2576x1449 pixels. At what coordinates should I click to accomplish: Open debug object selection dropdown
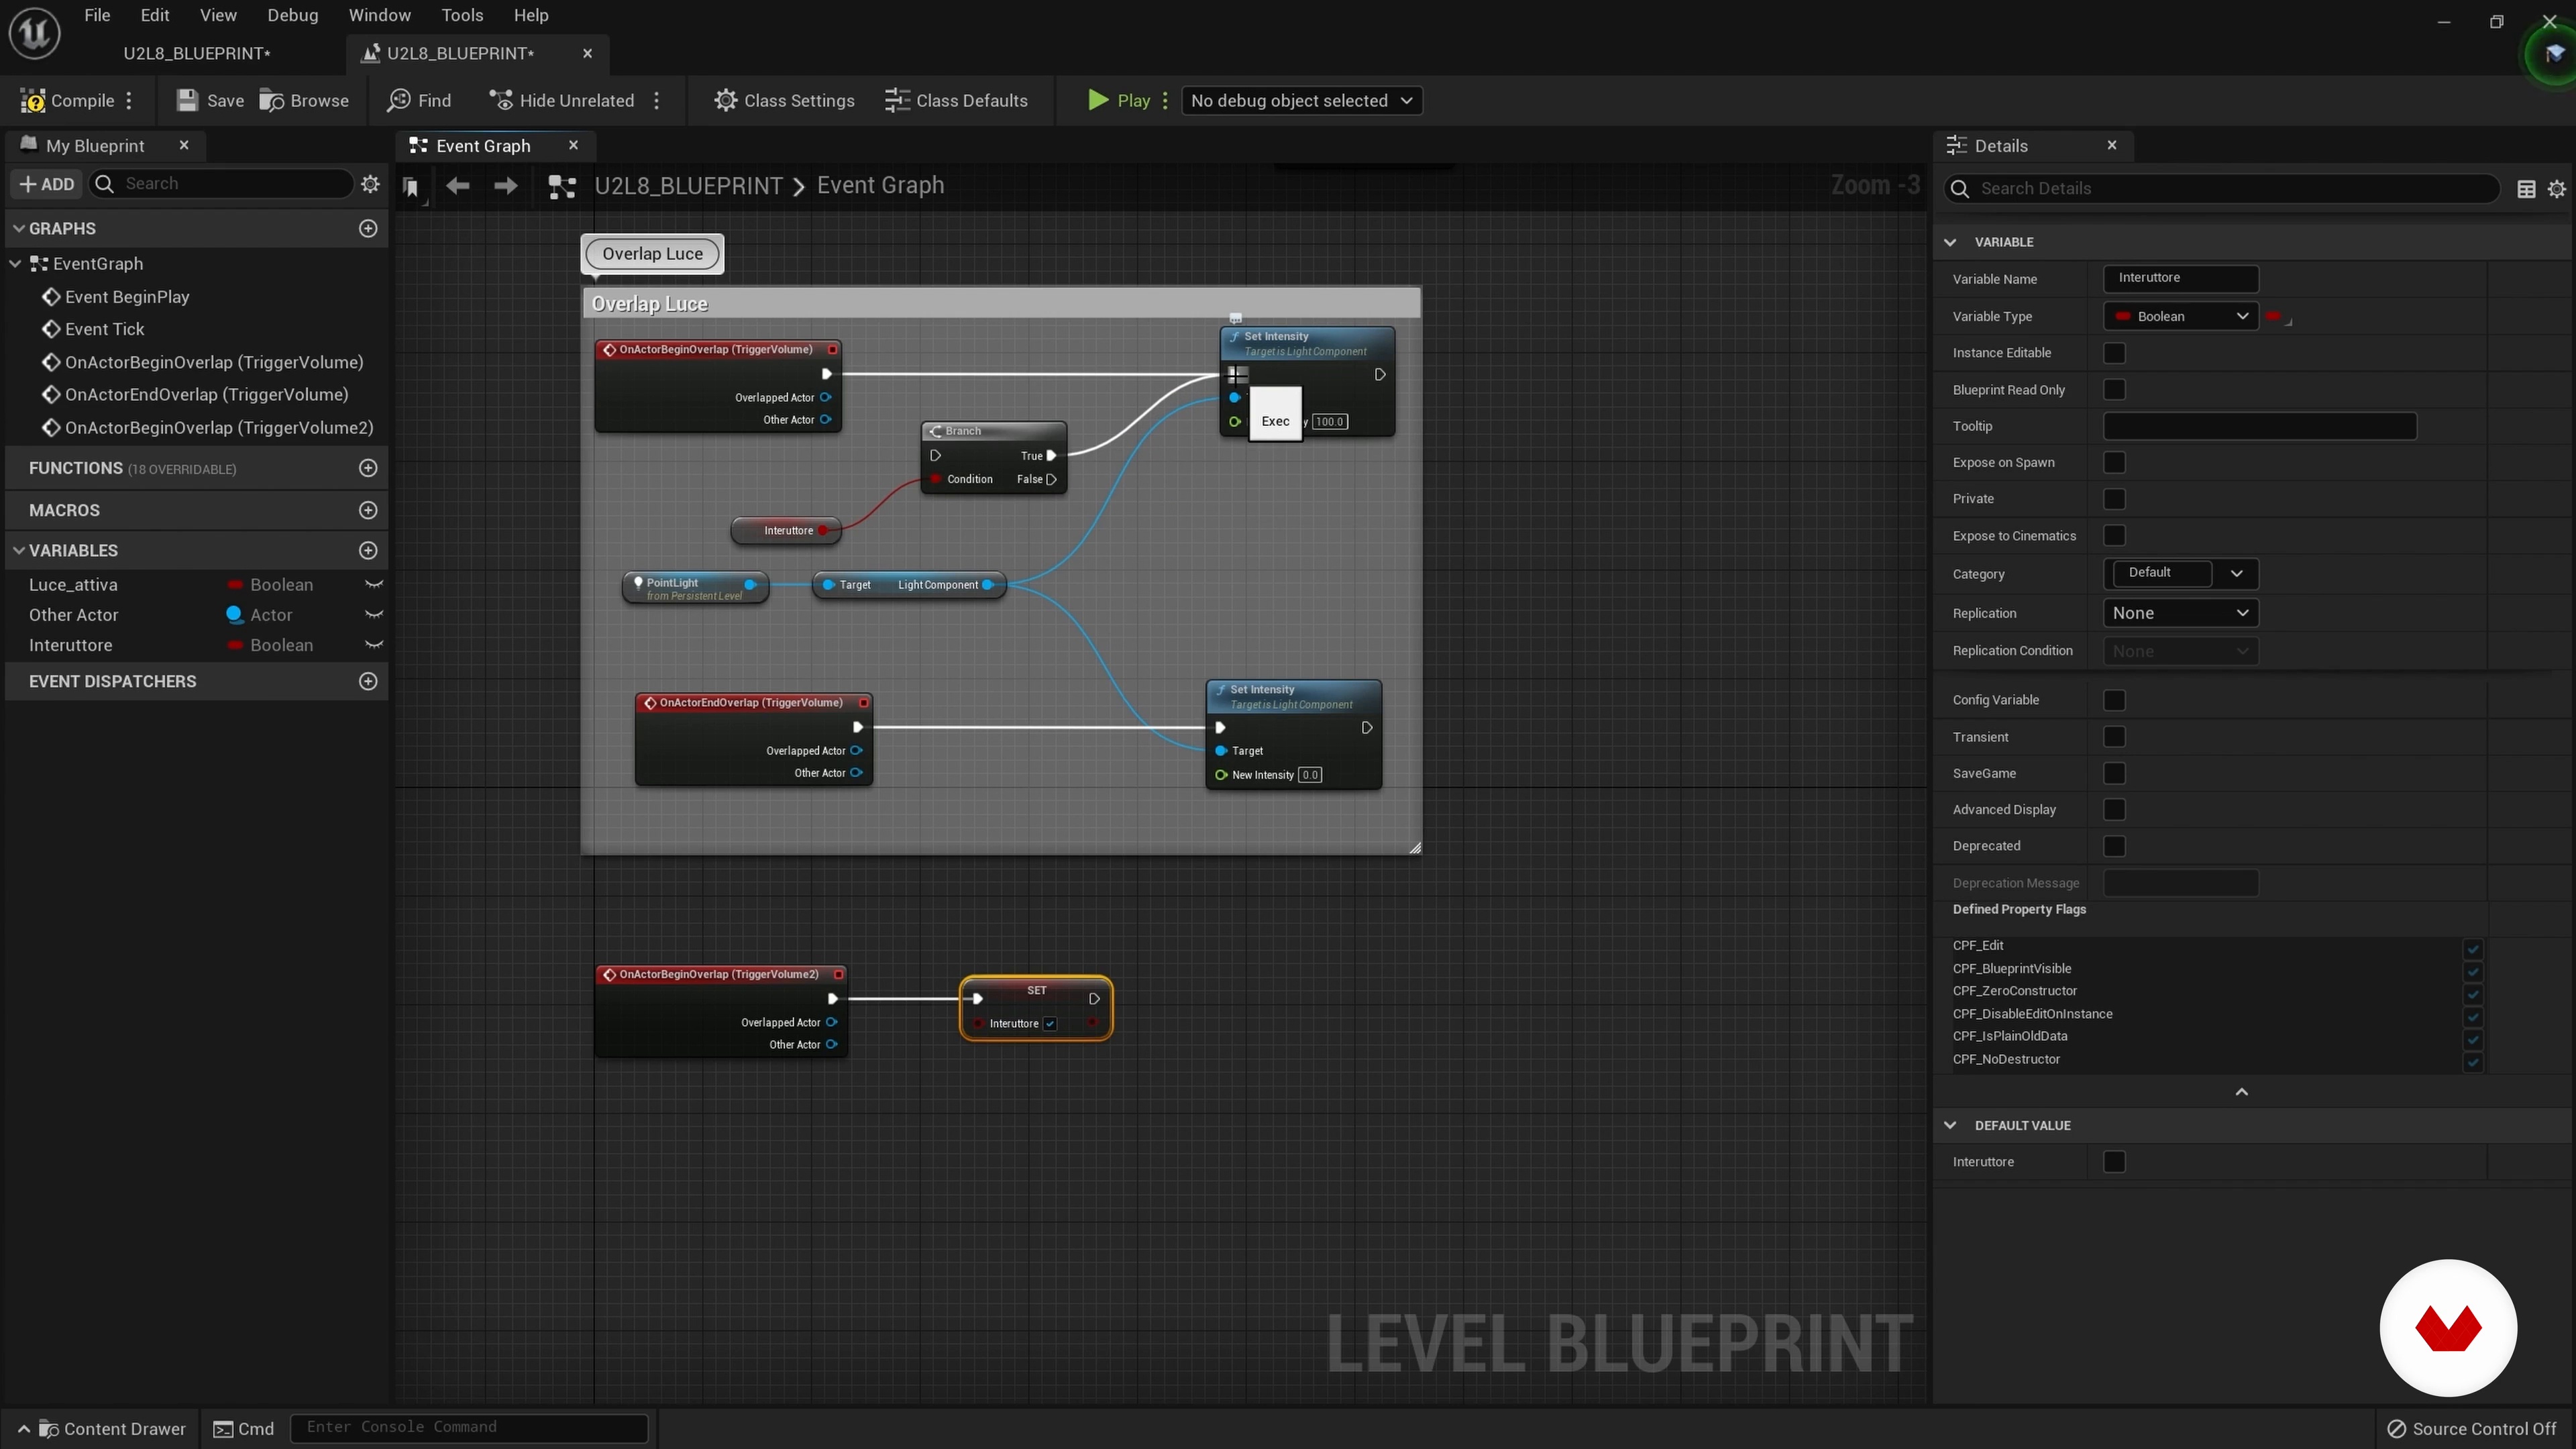tap(1302, 100)
